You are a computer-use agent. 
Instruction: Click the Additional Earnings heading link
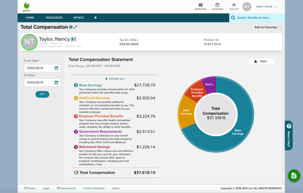(x=94, y=98)
